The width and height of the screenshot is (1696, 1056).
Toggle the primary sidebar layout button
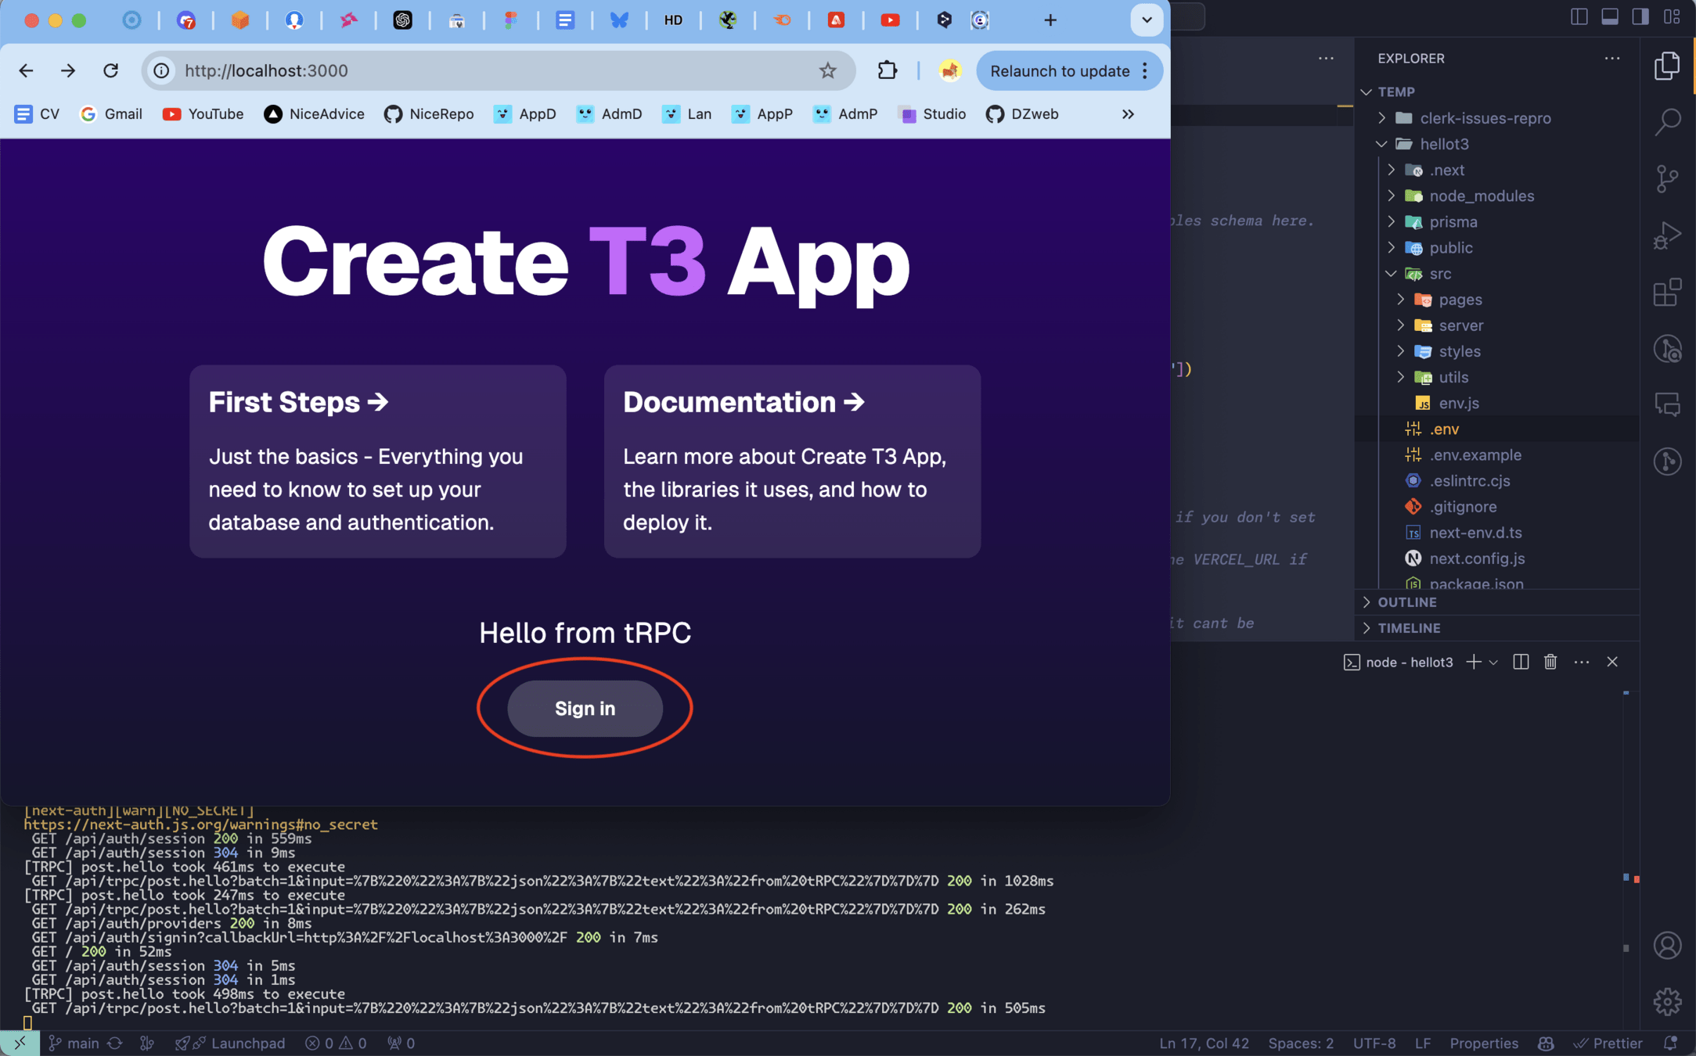click(x=1579, y=16)
